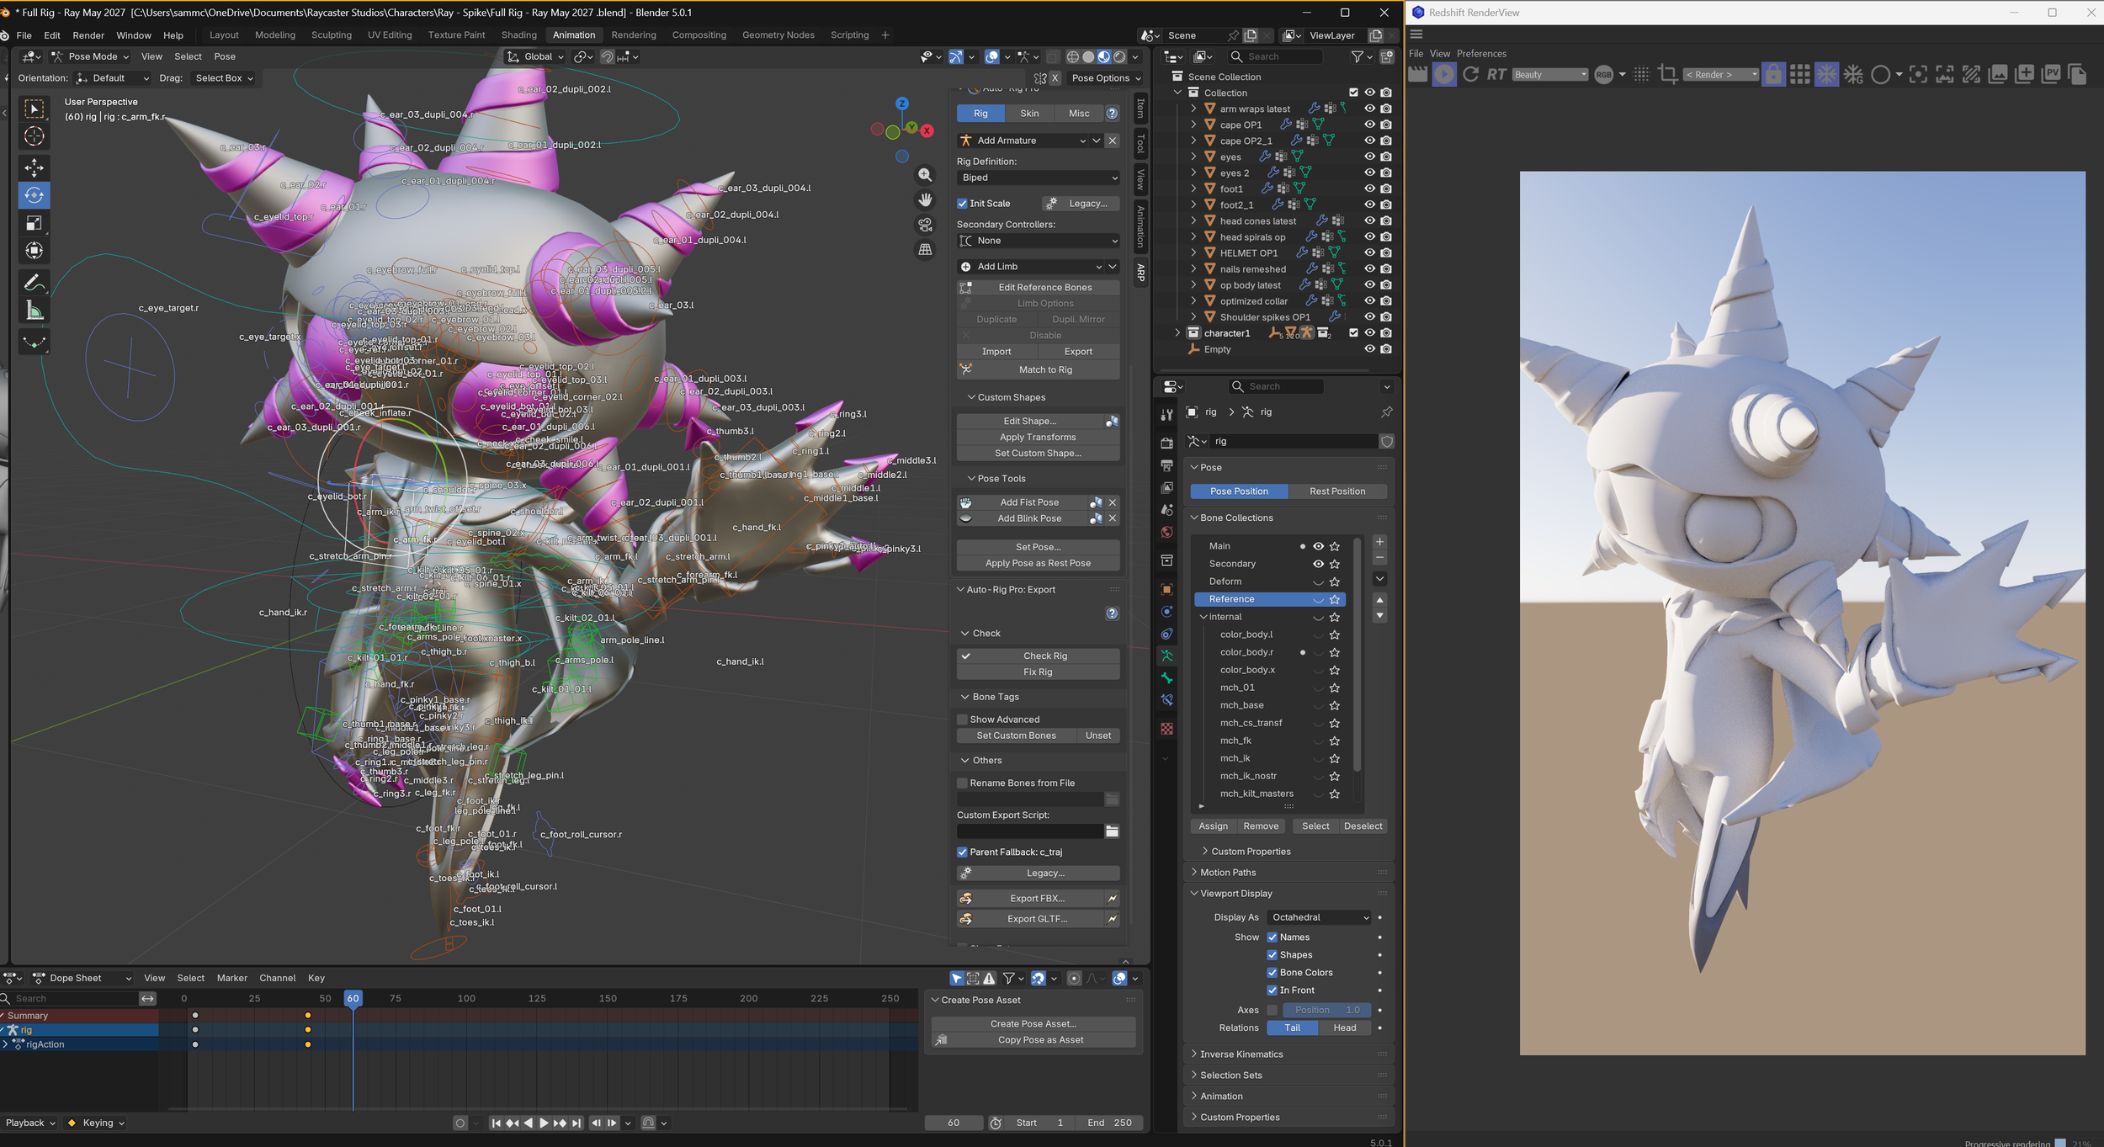Uncheck Names in Viewport Display
2104x1147 pixels.
coord(1272,937)
